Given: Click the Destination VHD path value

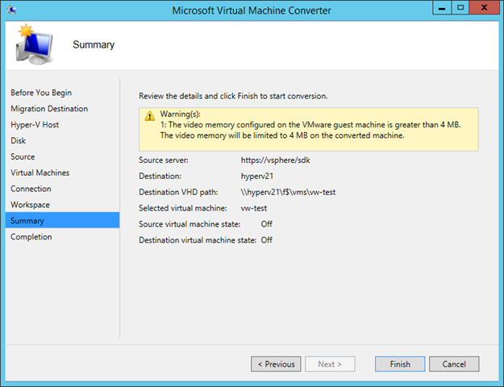Looking at the screenshot, I should tap(288, 192).
